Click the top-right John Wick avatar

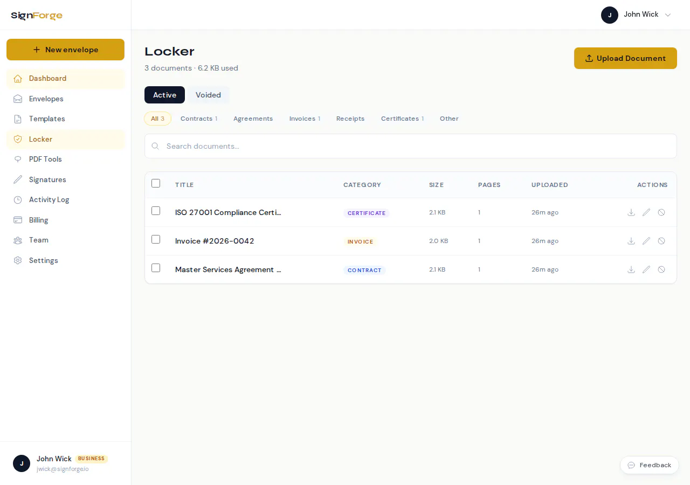[610, 15]
